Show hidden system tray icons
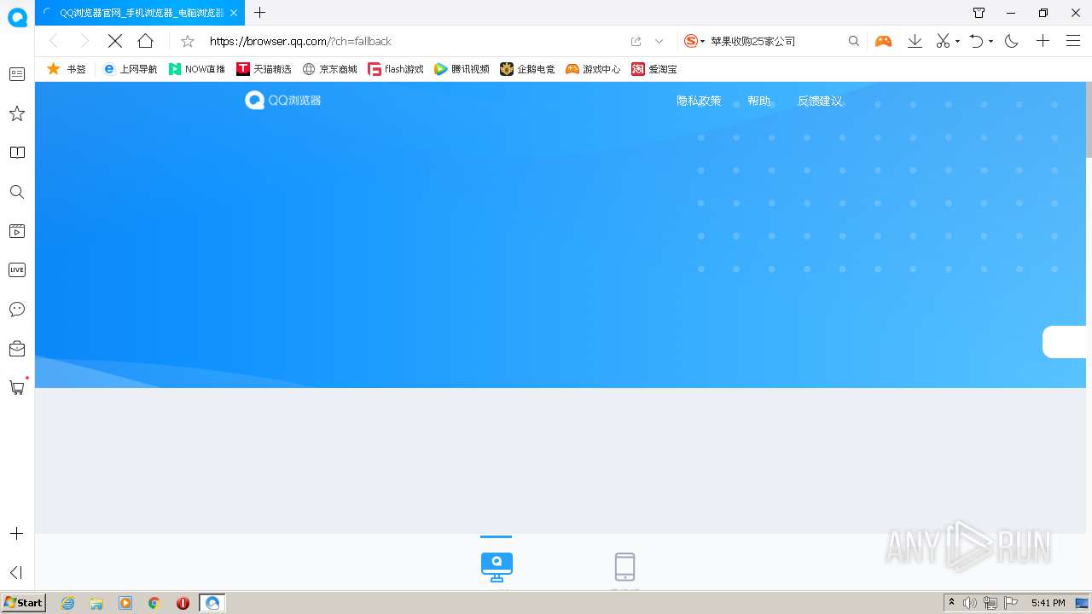1092x614 pixels. [952, 603]
